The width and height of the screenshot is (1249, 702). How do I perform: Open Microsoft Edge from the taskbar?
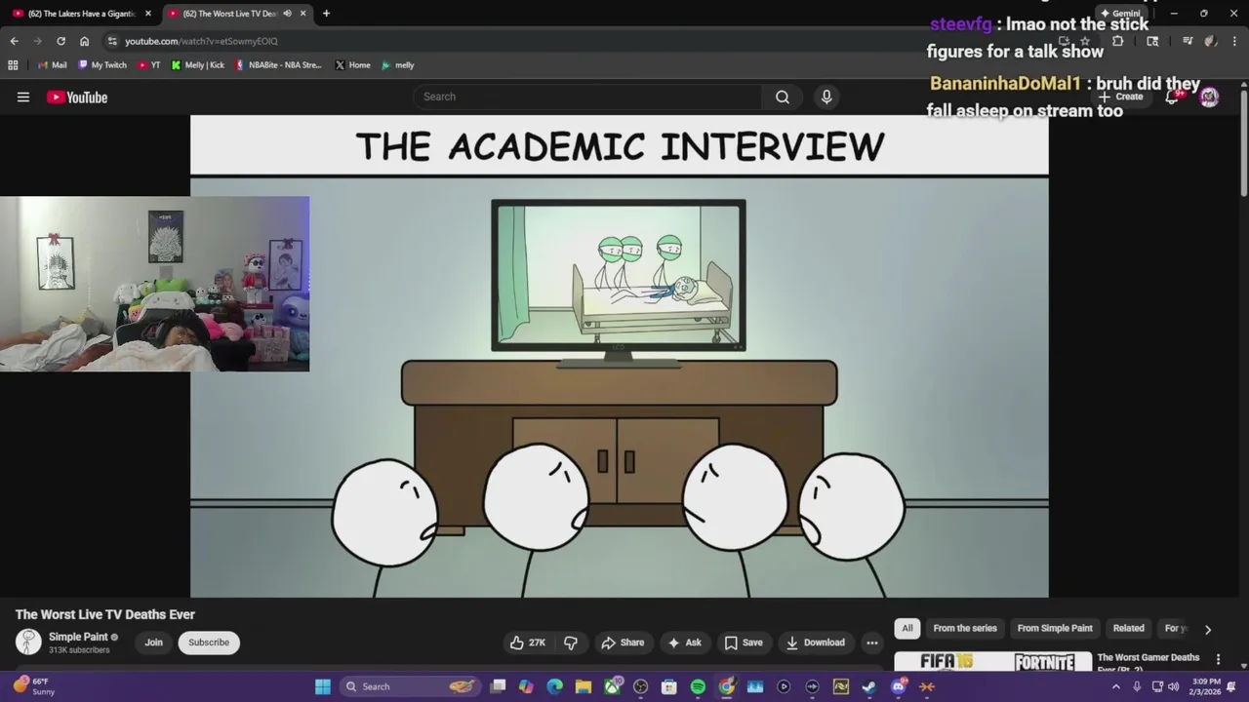[555, 686]
